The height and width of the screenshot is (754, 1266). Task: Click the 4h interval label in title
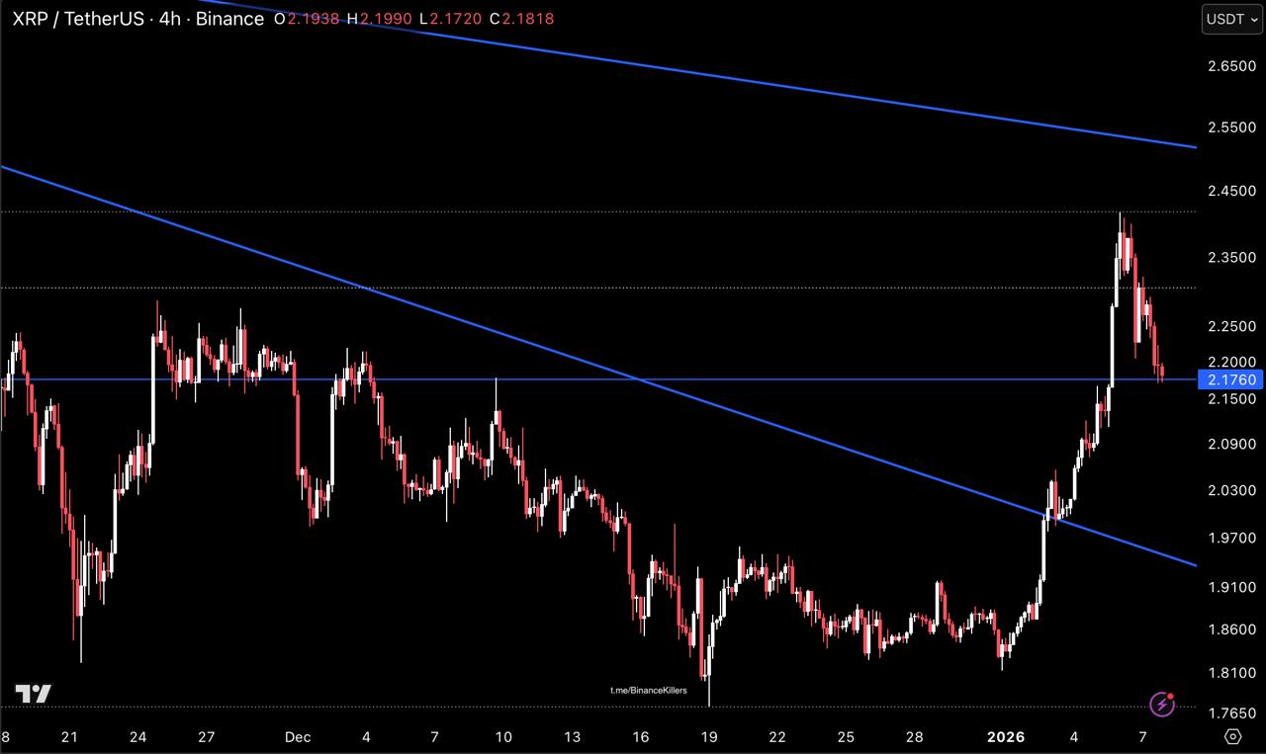click(x=170, y=19)
